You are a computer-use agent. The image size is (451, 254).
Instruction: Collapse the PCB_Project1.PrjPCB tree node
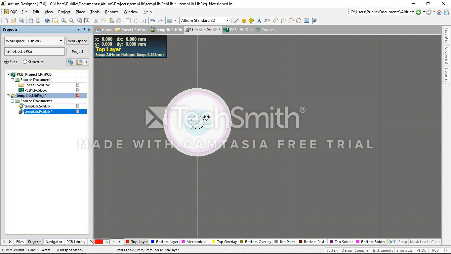point(8,74)
